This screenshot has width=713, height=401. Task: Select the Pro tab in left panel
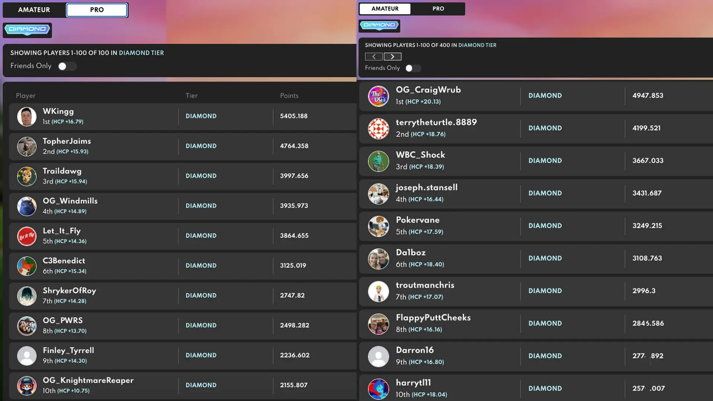[97, 10]
